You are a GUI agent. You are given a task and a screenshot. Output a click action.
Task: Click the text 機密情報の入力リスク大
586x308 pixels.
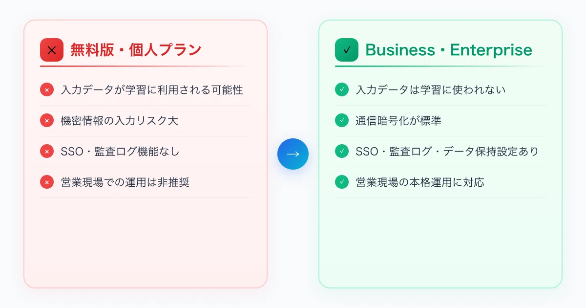coord(120,121)
